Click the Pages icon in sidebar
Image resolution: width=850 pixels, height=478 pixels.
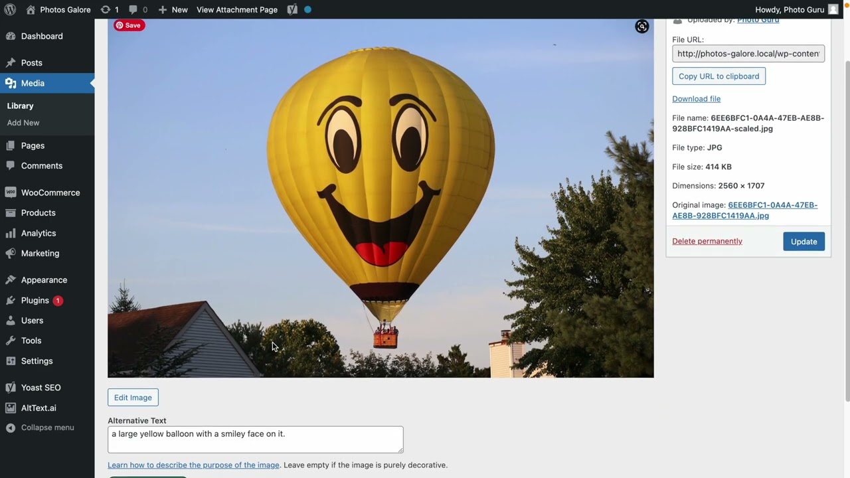coord(11,145)
